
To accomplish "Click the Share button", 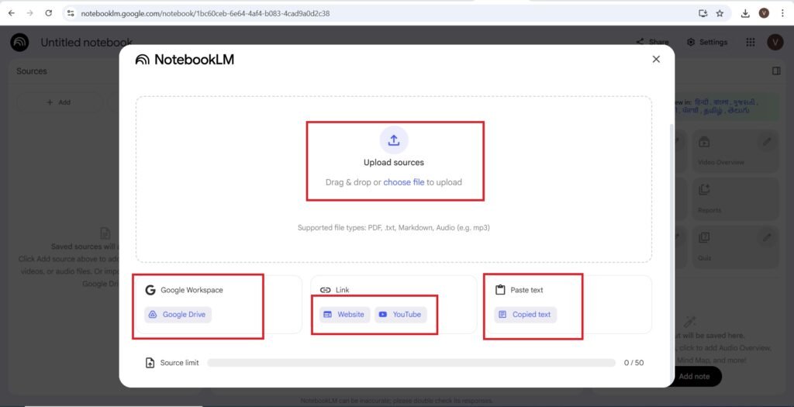I will click(x=652, y=42).
